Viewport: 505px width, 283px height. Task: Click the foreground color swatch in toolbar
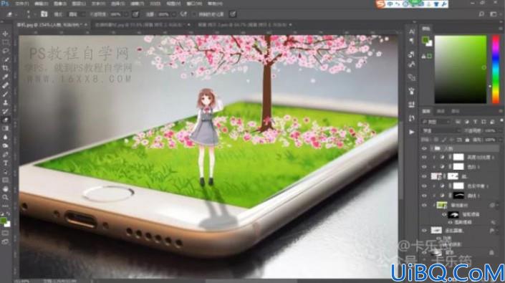(3, 221)
